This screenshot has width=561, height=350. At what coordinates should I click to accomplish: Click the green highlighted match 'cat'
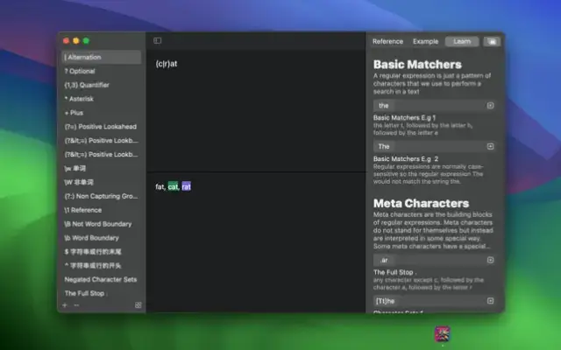point(174,186)
